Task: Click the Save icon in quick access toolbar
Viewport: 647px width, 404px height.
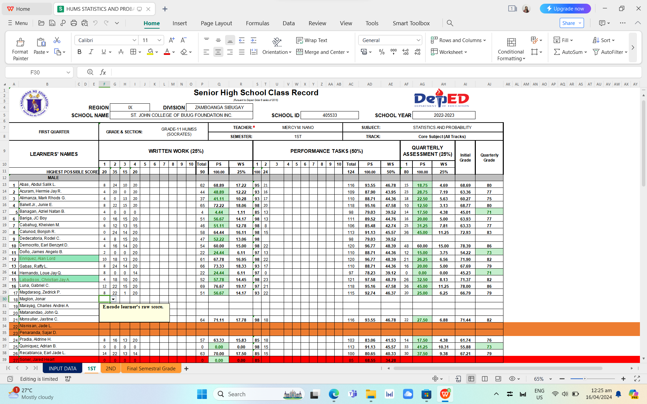Action: click(x=52, y=23)
